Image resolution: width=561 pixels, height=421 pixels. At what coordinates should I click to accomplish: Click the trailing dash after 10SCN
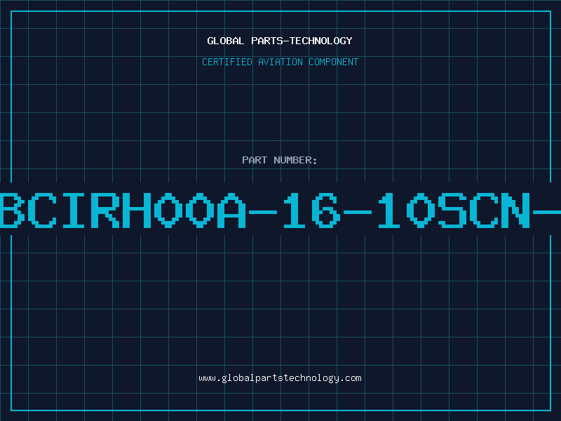point(547,213)
